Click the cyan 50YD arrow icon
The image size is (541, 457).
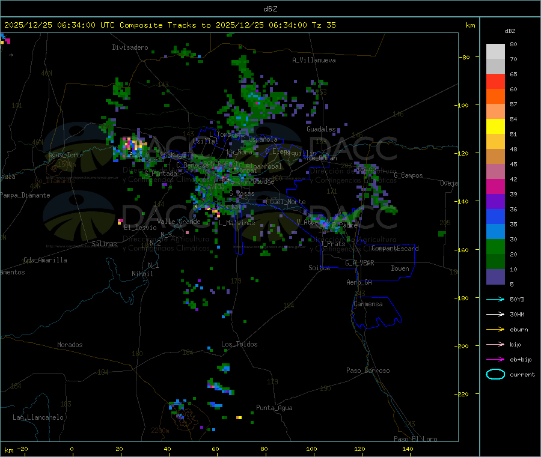click(x=495, y=299)
